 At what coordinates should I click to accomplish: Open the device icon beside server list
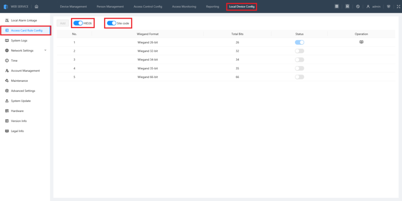[x=347, y=7]
